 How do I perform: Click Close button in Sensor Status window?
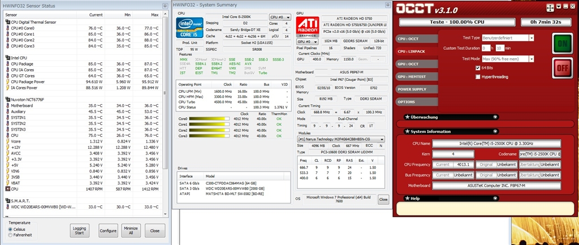coord(155,231)
